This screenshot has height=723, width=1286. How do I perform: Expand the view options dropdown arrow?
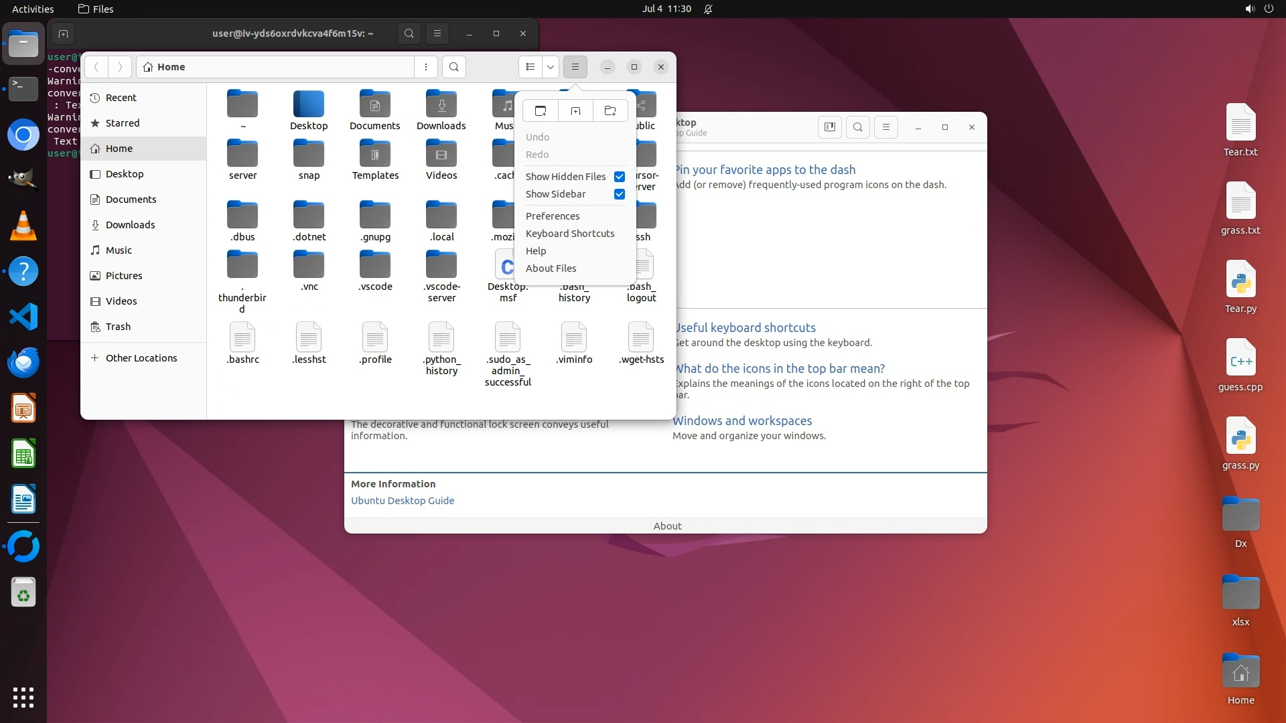click(x=551, y=67)
